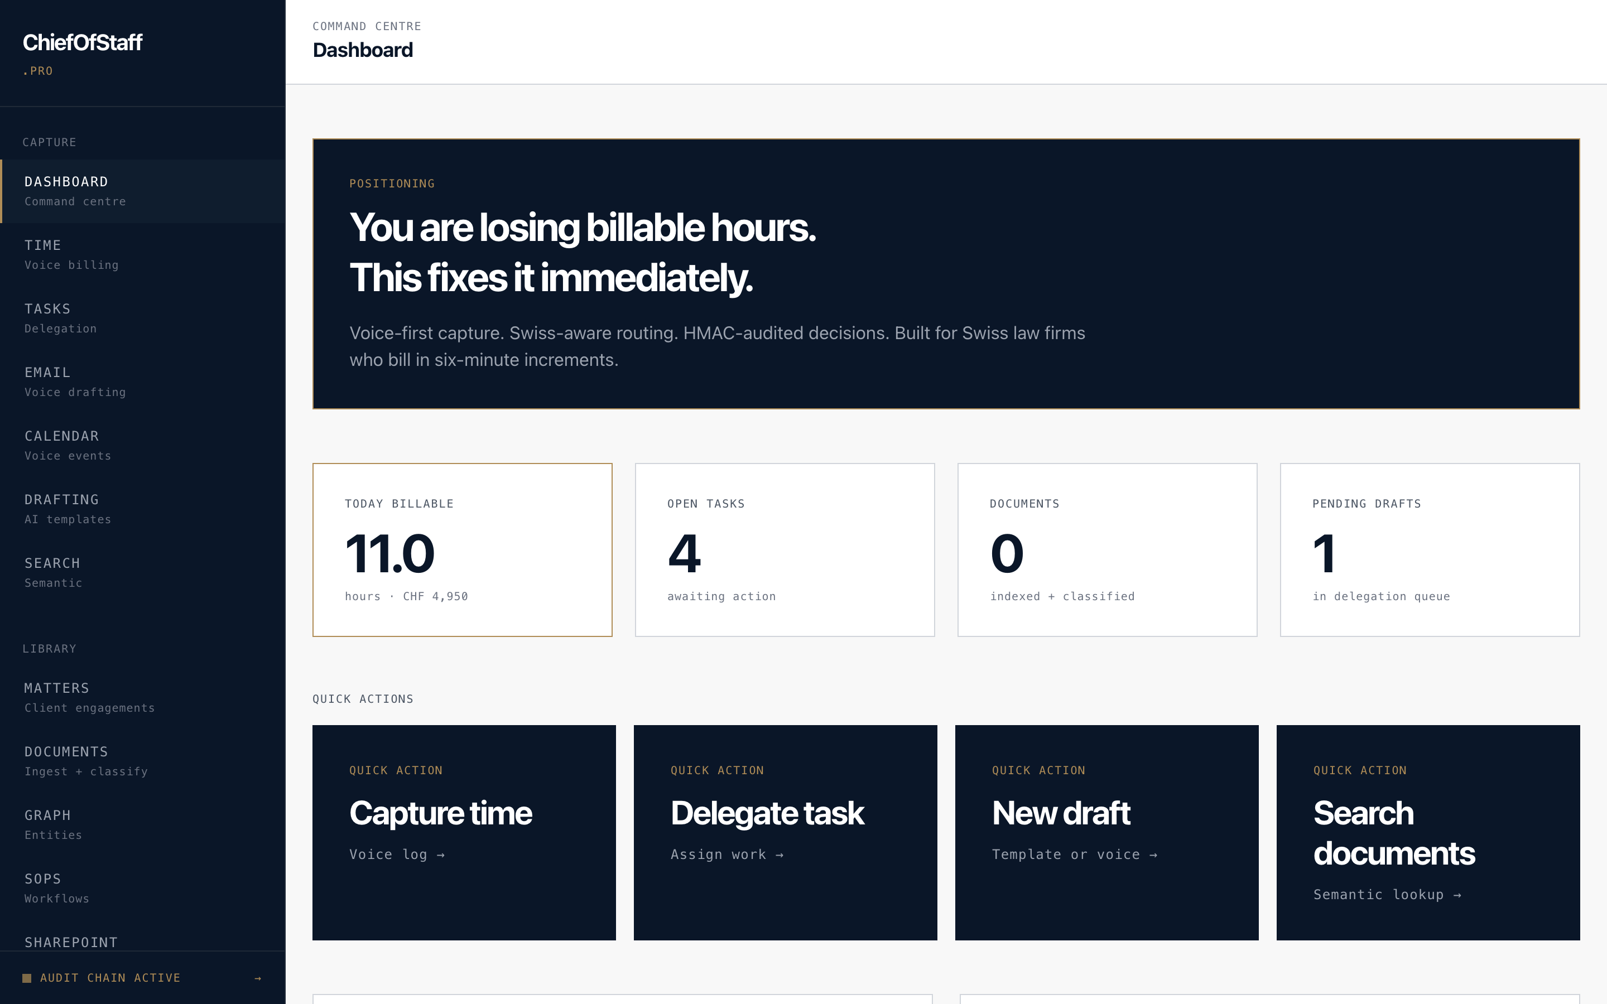The width and height of the screenshot is (1607, 1004).
Task: Click the 'indexed + classified' text
Action: point(1062,596)
